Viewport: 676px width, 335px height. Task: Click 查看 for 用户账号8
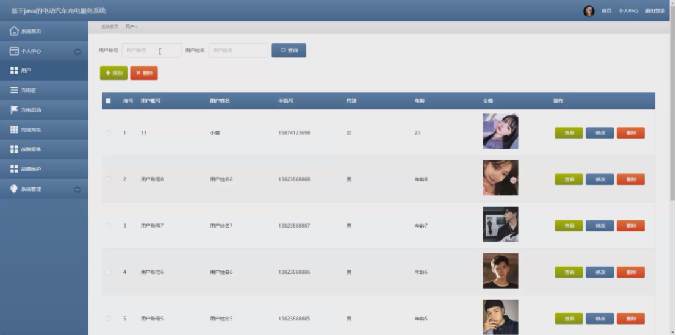[569, 179]
